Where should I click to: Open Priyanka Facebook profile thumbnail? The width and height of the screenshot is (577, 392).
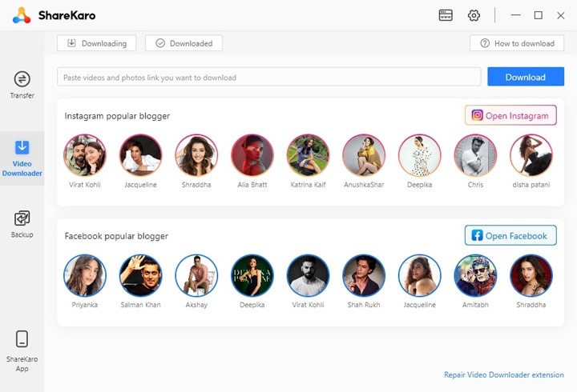pyautogui.click(x=85, y=275)
